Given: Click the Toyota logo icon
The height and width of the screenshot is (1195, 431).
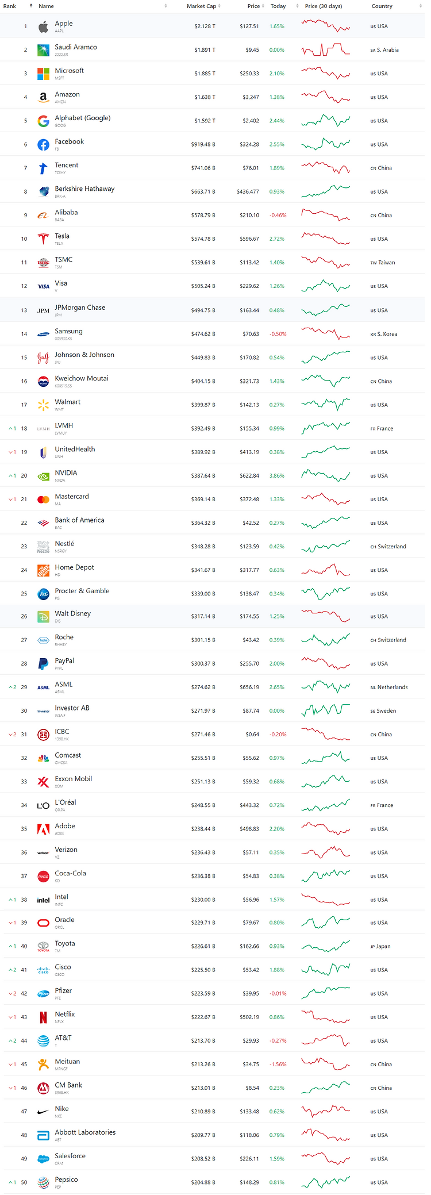Looking at the screenshot, I should point(43,946).
